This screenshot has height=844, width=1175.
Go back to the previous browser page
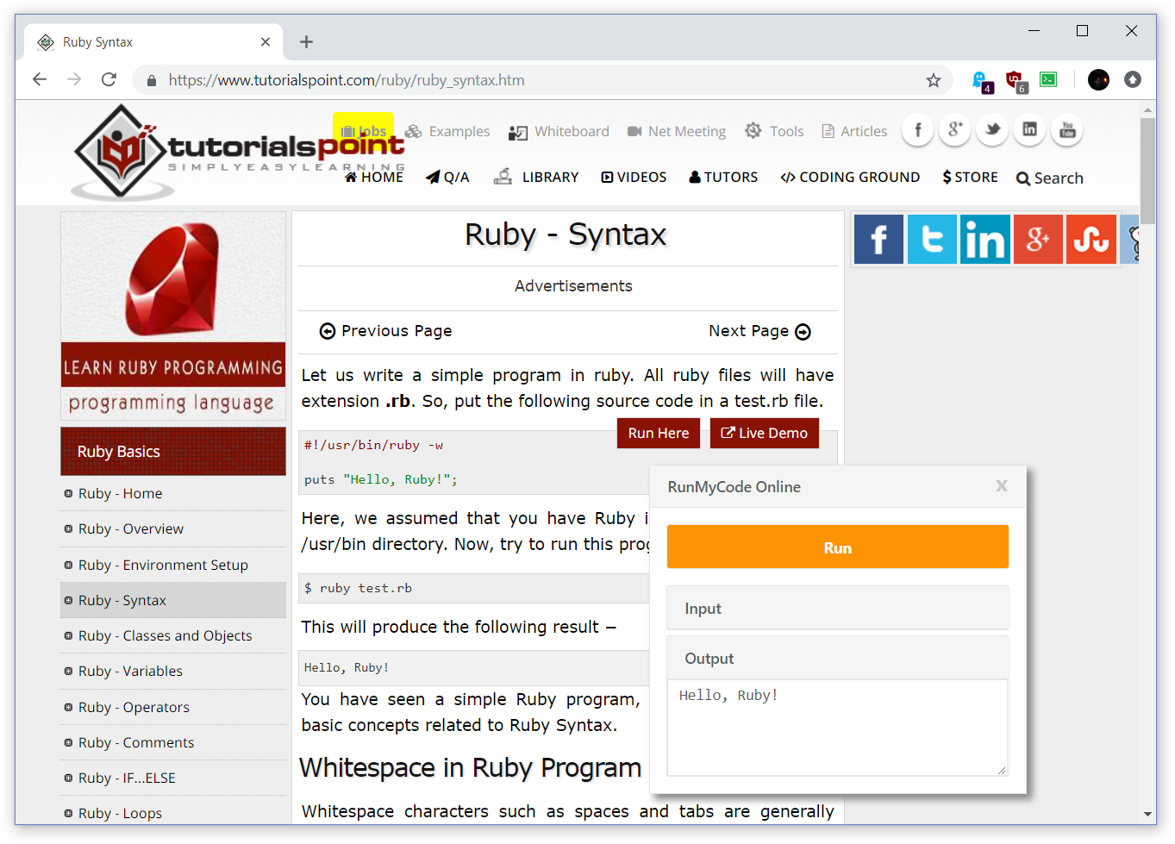(x=40, y=80)
